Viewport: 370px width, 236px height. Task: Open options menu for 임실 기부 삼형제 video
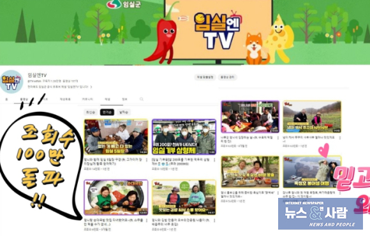click(214, 160)
